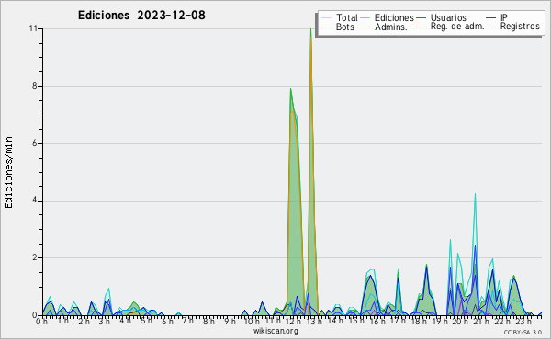This screenshot has height=339, width=551.
Task: Click the y-axis value 11
Action: 33,28
